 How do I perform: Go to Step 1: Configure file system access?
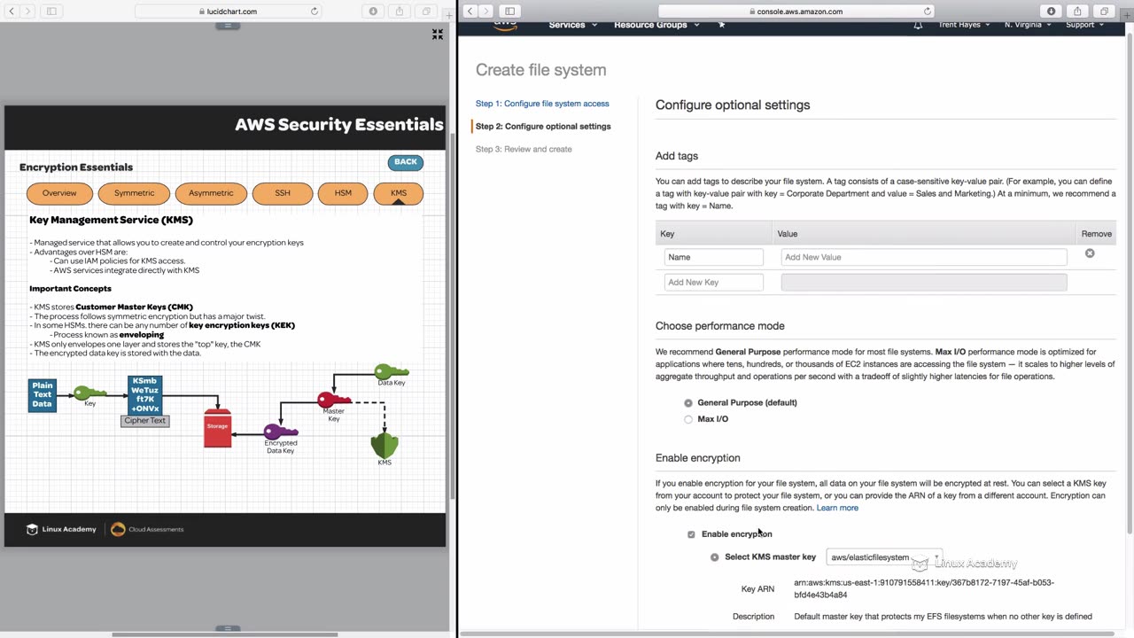coord(542,104)
